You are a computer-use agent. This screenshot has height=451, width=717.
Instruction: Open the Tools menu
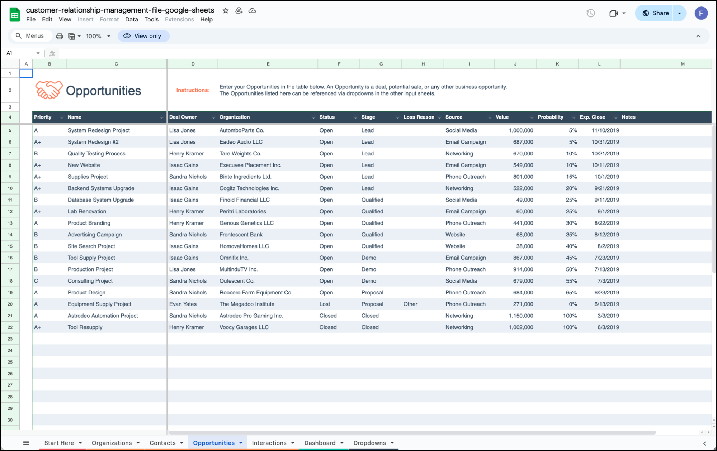click(x=151, y=19)
